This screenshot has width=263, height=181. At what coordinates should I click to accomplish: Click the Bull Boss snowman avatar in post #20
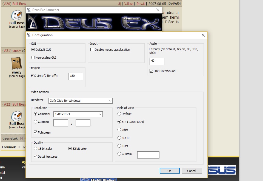coord(17,15)
